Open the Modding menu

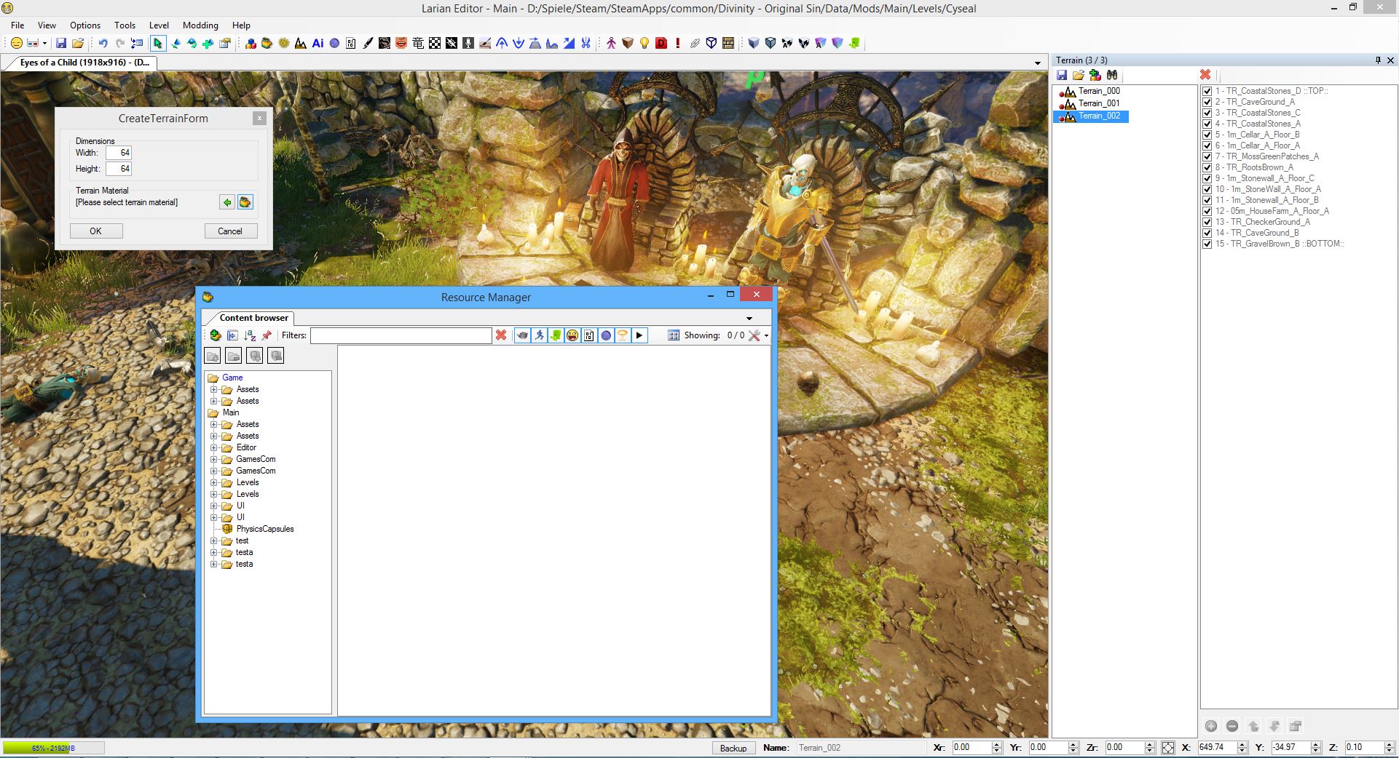(200, 25)
